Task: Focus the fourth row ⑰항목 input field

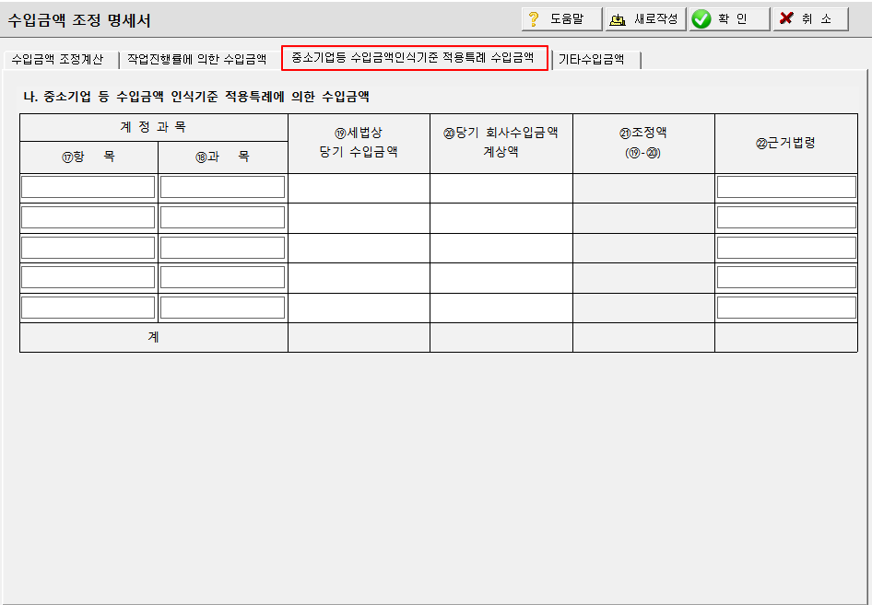Action: (x=88, y=277)
